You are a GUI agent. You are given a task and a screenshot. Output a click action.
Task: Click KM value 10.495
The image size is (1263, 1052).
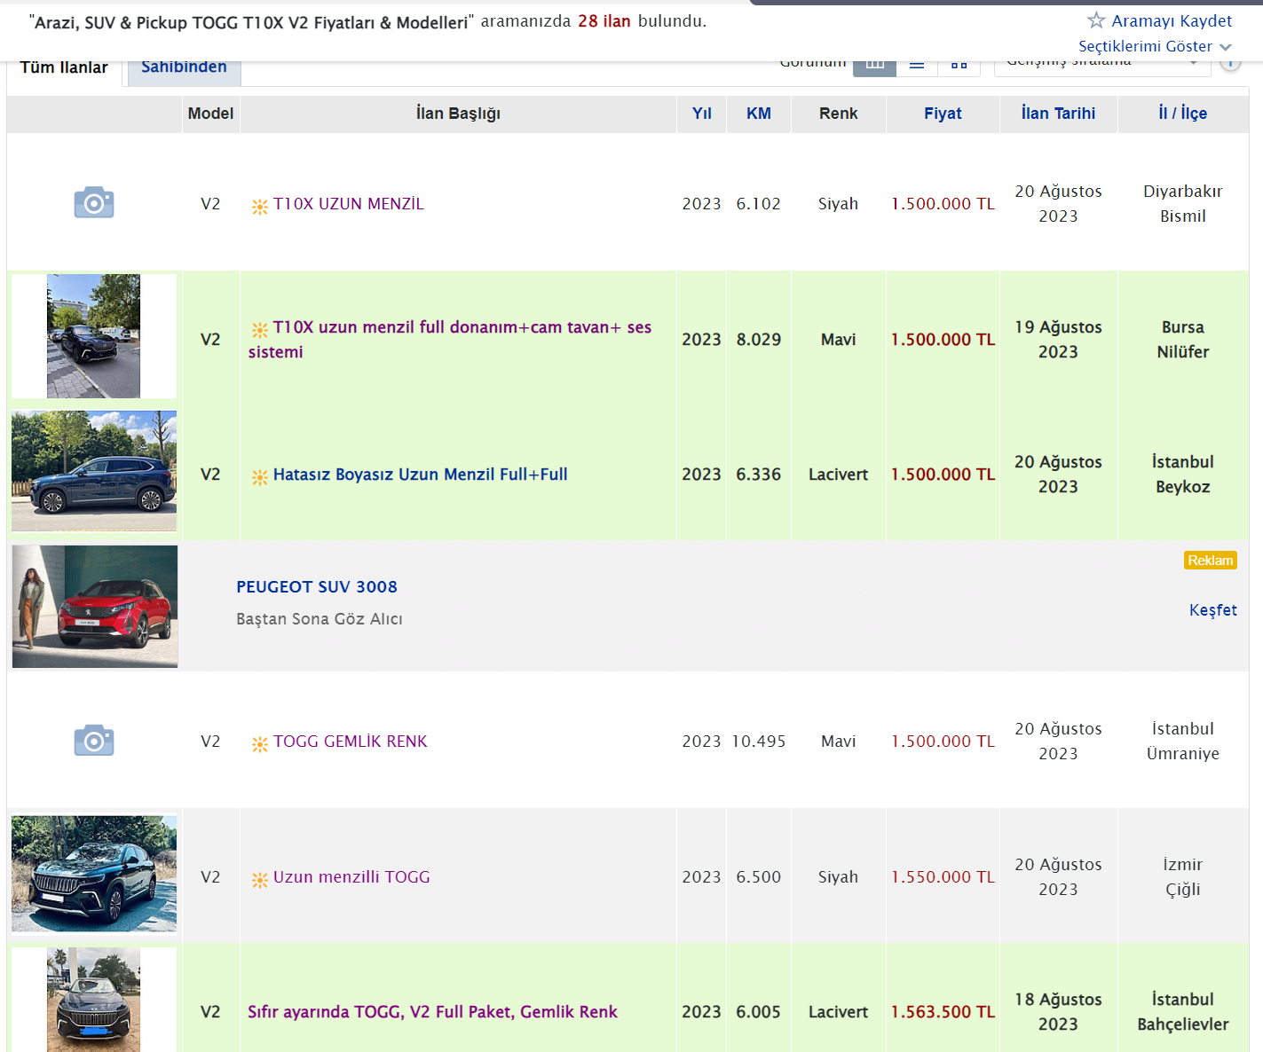(758, 742)
